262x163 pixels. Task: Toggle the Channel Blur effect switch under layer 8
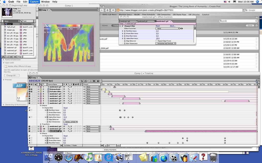tap(29, 108)
